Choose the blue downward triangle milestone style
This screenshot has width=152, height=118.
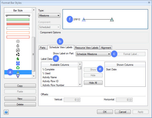pos(18,76)
